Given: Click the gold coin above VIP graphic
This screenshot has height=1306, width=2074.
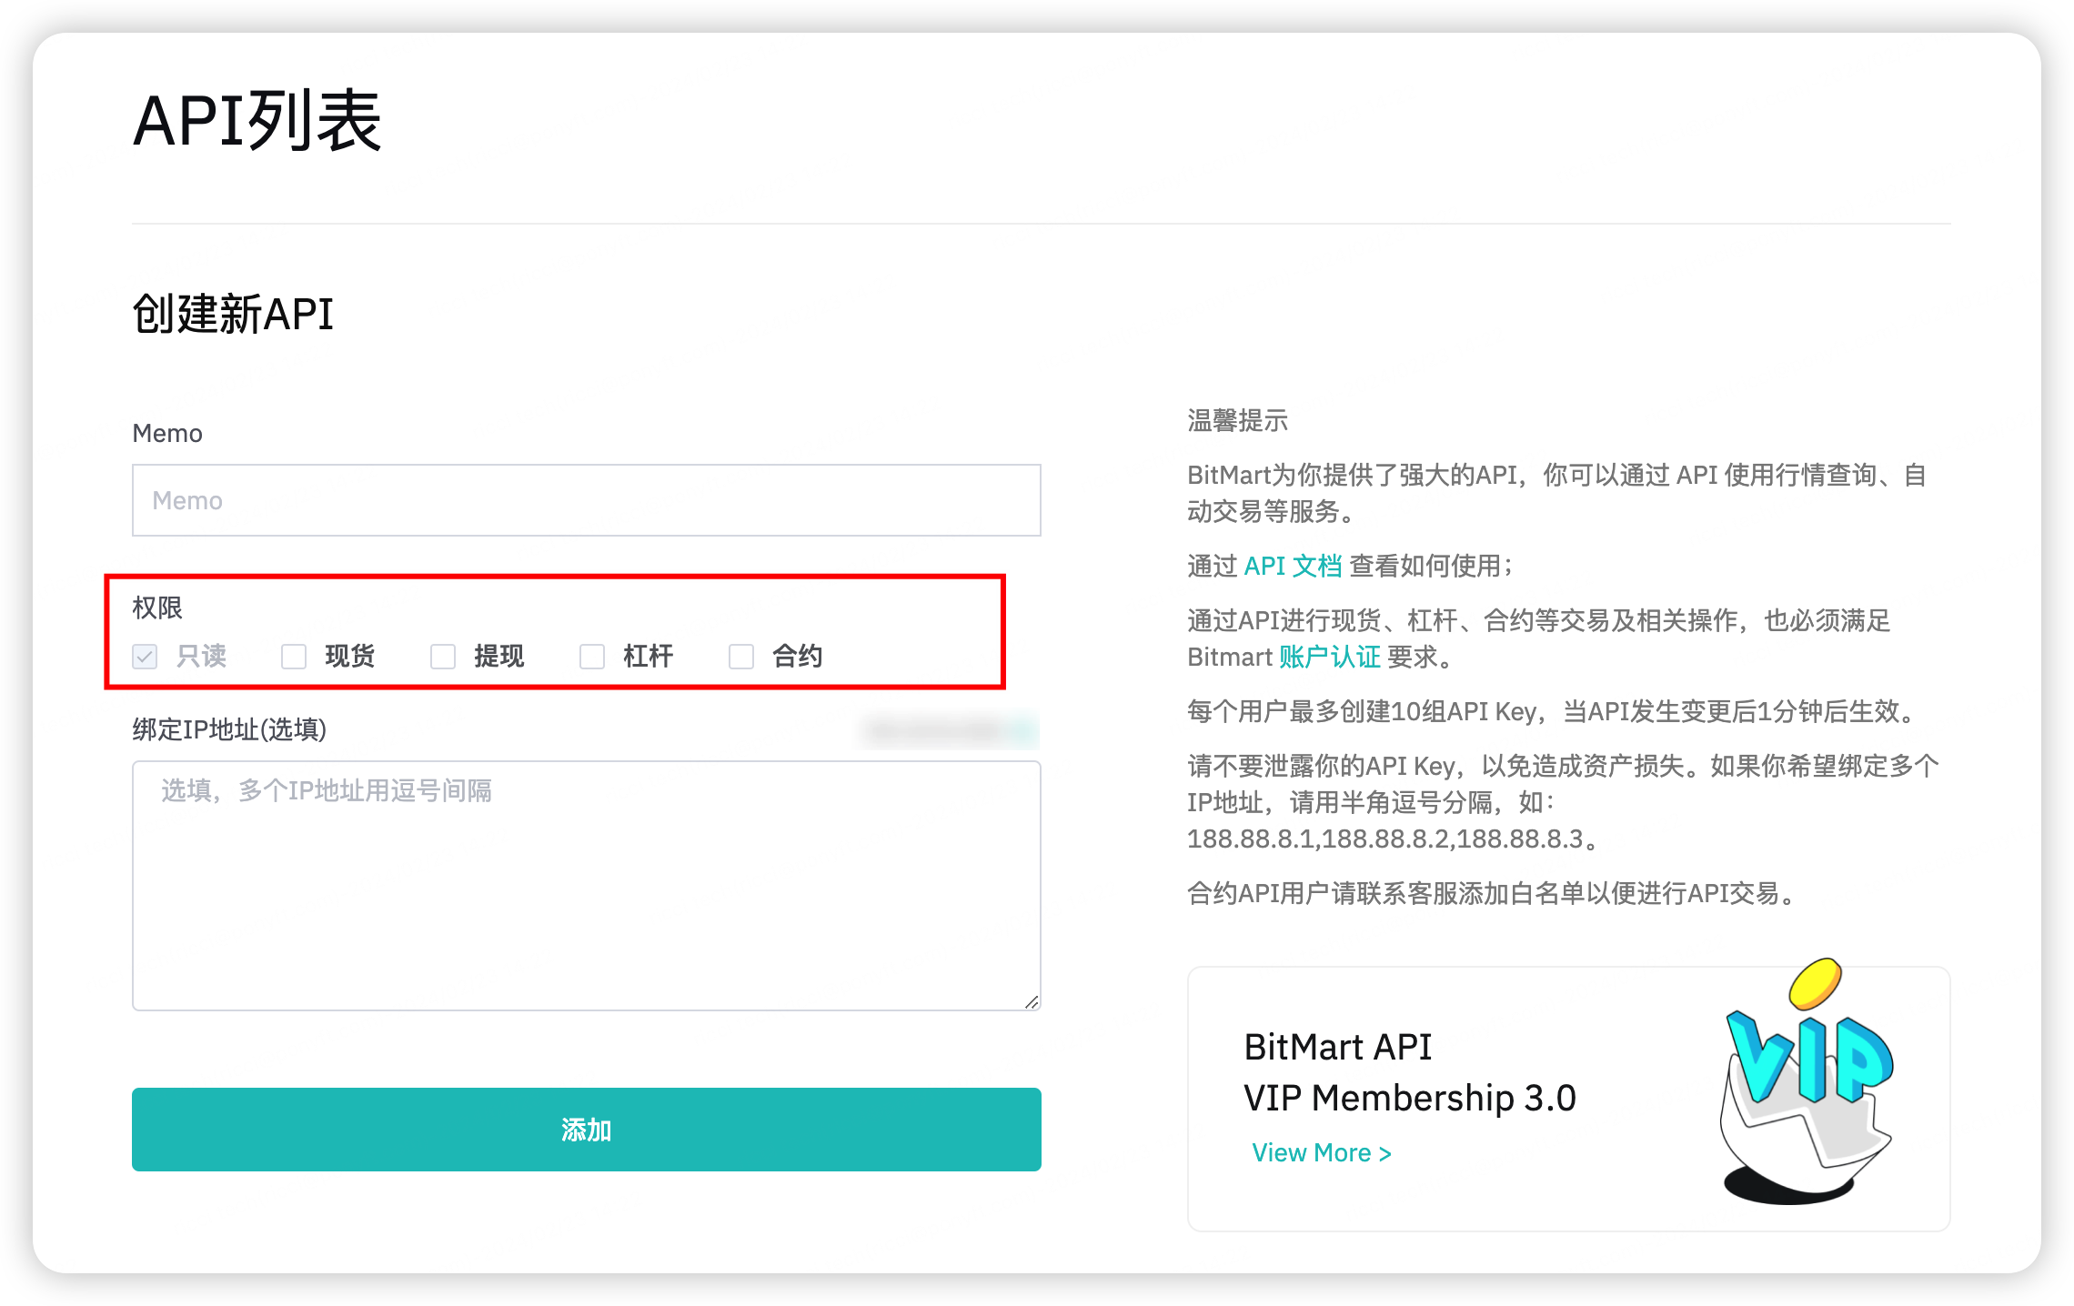Looking at the screenshot, I should tap(1815, 983).
